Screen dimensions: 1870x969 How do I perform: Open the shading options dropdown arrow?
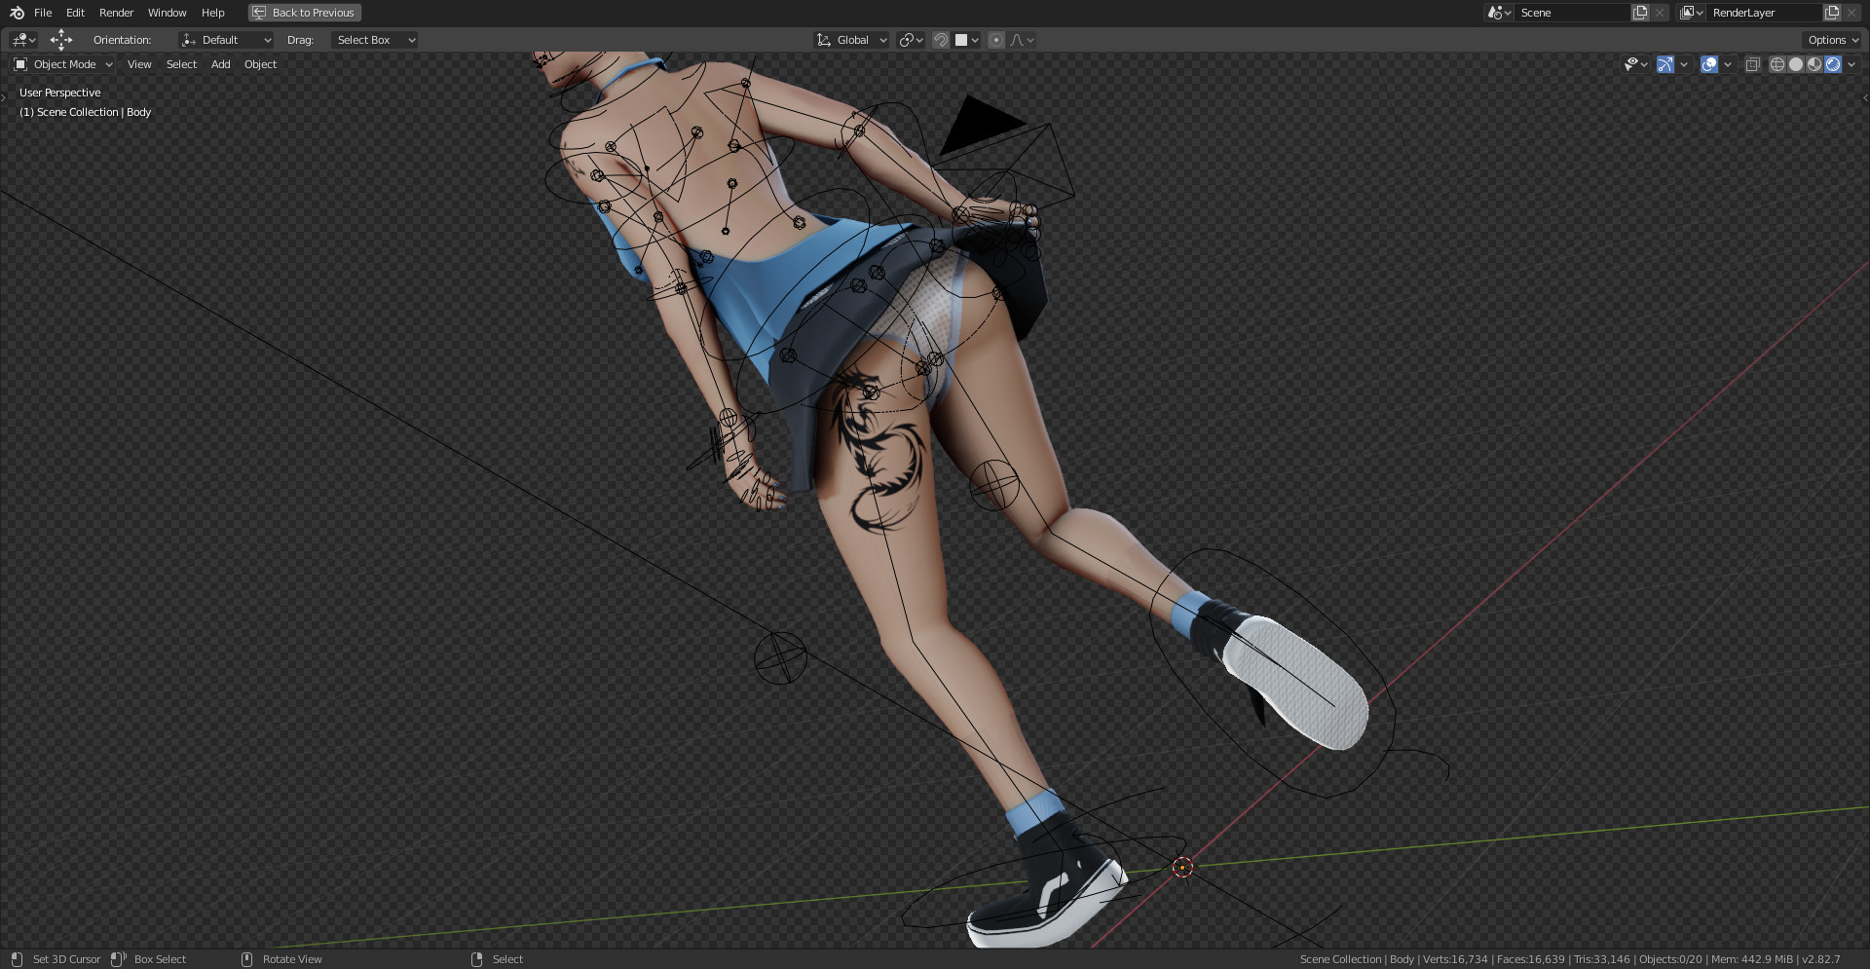(x=1851, y=64)
